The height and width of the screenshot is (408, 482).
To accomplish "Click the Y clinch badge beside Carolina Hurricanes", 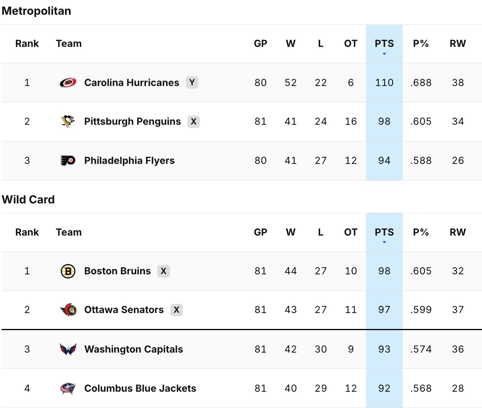I will pos(192,83).
